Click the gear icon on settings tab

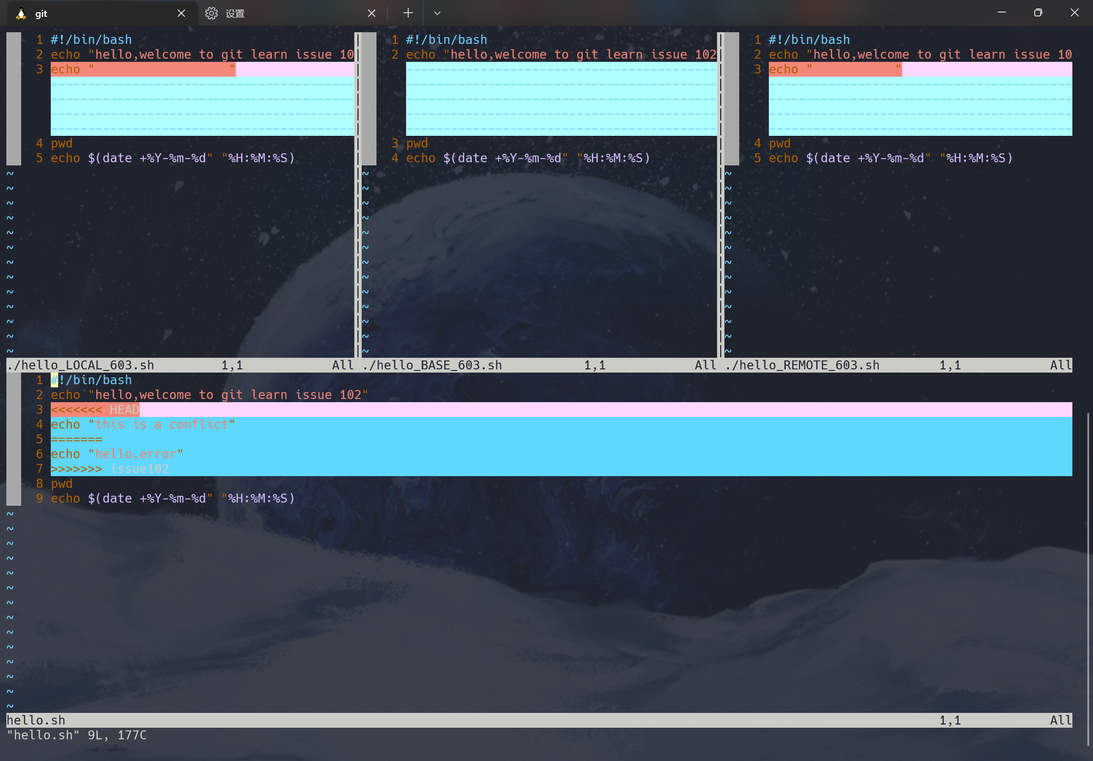(212, 14)
